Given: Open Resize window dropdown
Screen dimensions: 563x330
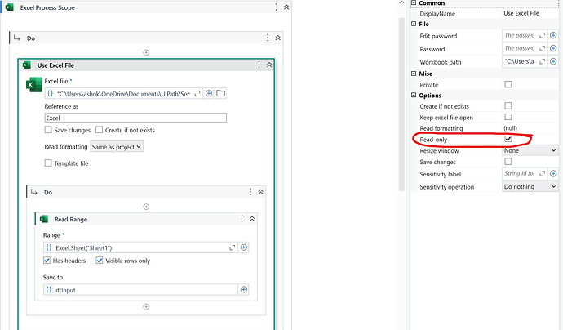Looking at the screenshot, I should click(530, 150).
